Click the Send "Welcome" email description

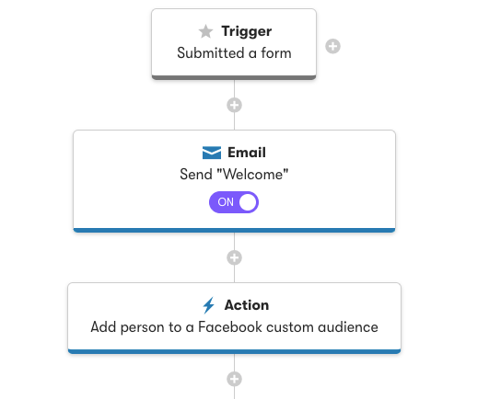pos(234,175)
